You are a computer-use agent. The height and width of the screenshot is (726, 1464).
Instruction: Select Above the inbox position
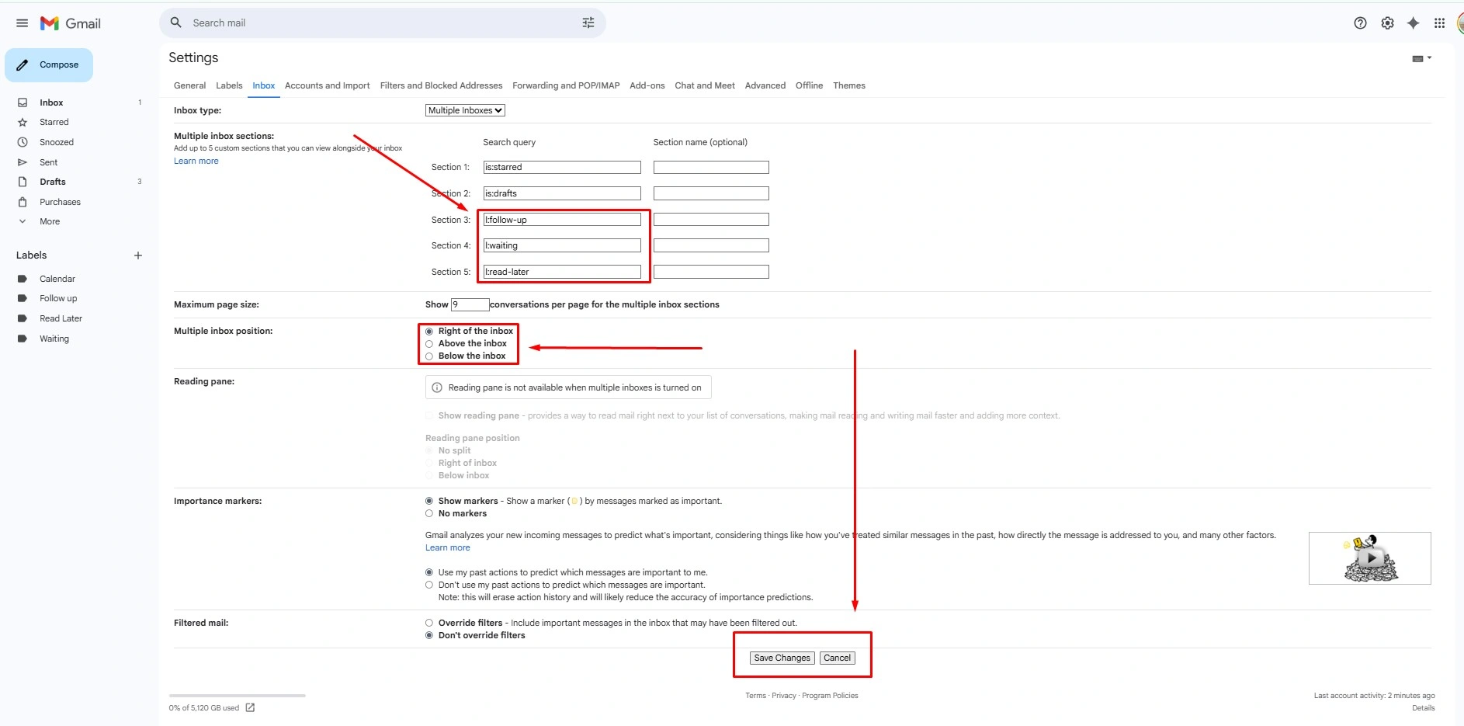429,344
